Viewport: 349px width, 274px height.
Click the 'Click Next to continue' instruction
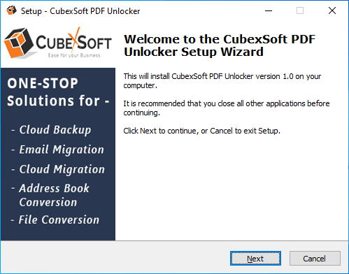(201, 131)
